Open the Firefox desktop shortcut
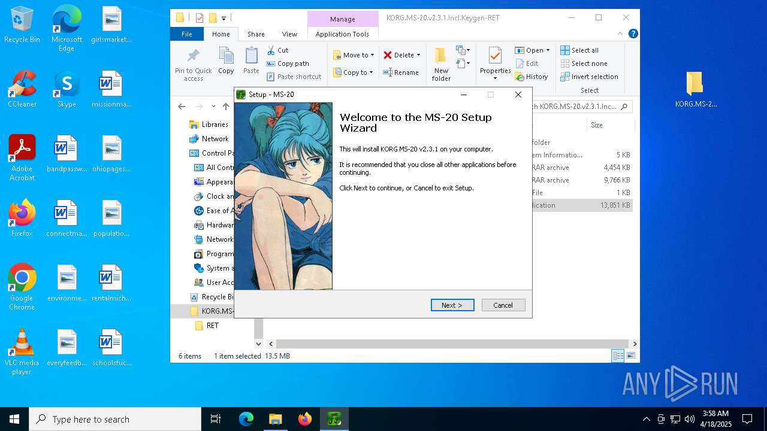Screen dimensions: 767x431 (22, 218)
